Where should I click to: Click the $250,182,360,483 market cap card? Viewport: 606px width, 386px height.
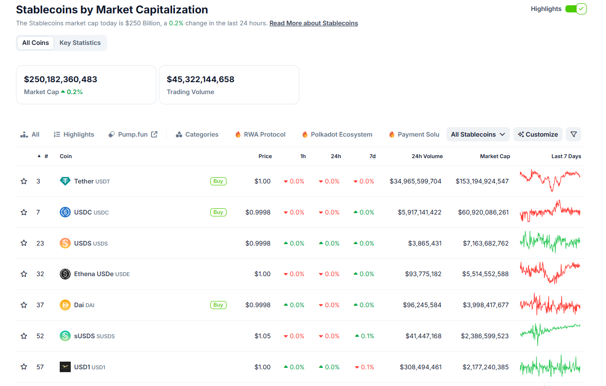pyautogui.click(x=87, y=85)
